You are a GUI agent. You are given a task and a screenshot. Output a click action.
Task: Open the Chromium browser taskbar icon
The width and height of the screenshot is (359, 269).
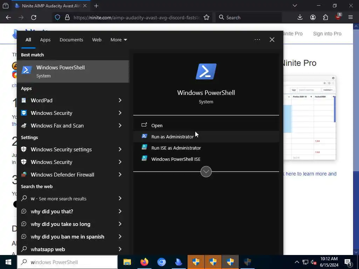click(x=161, y=262)
